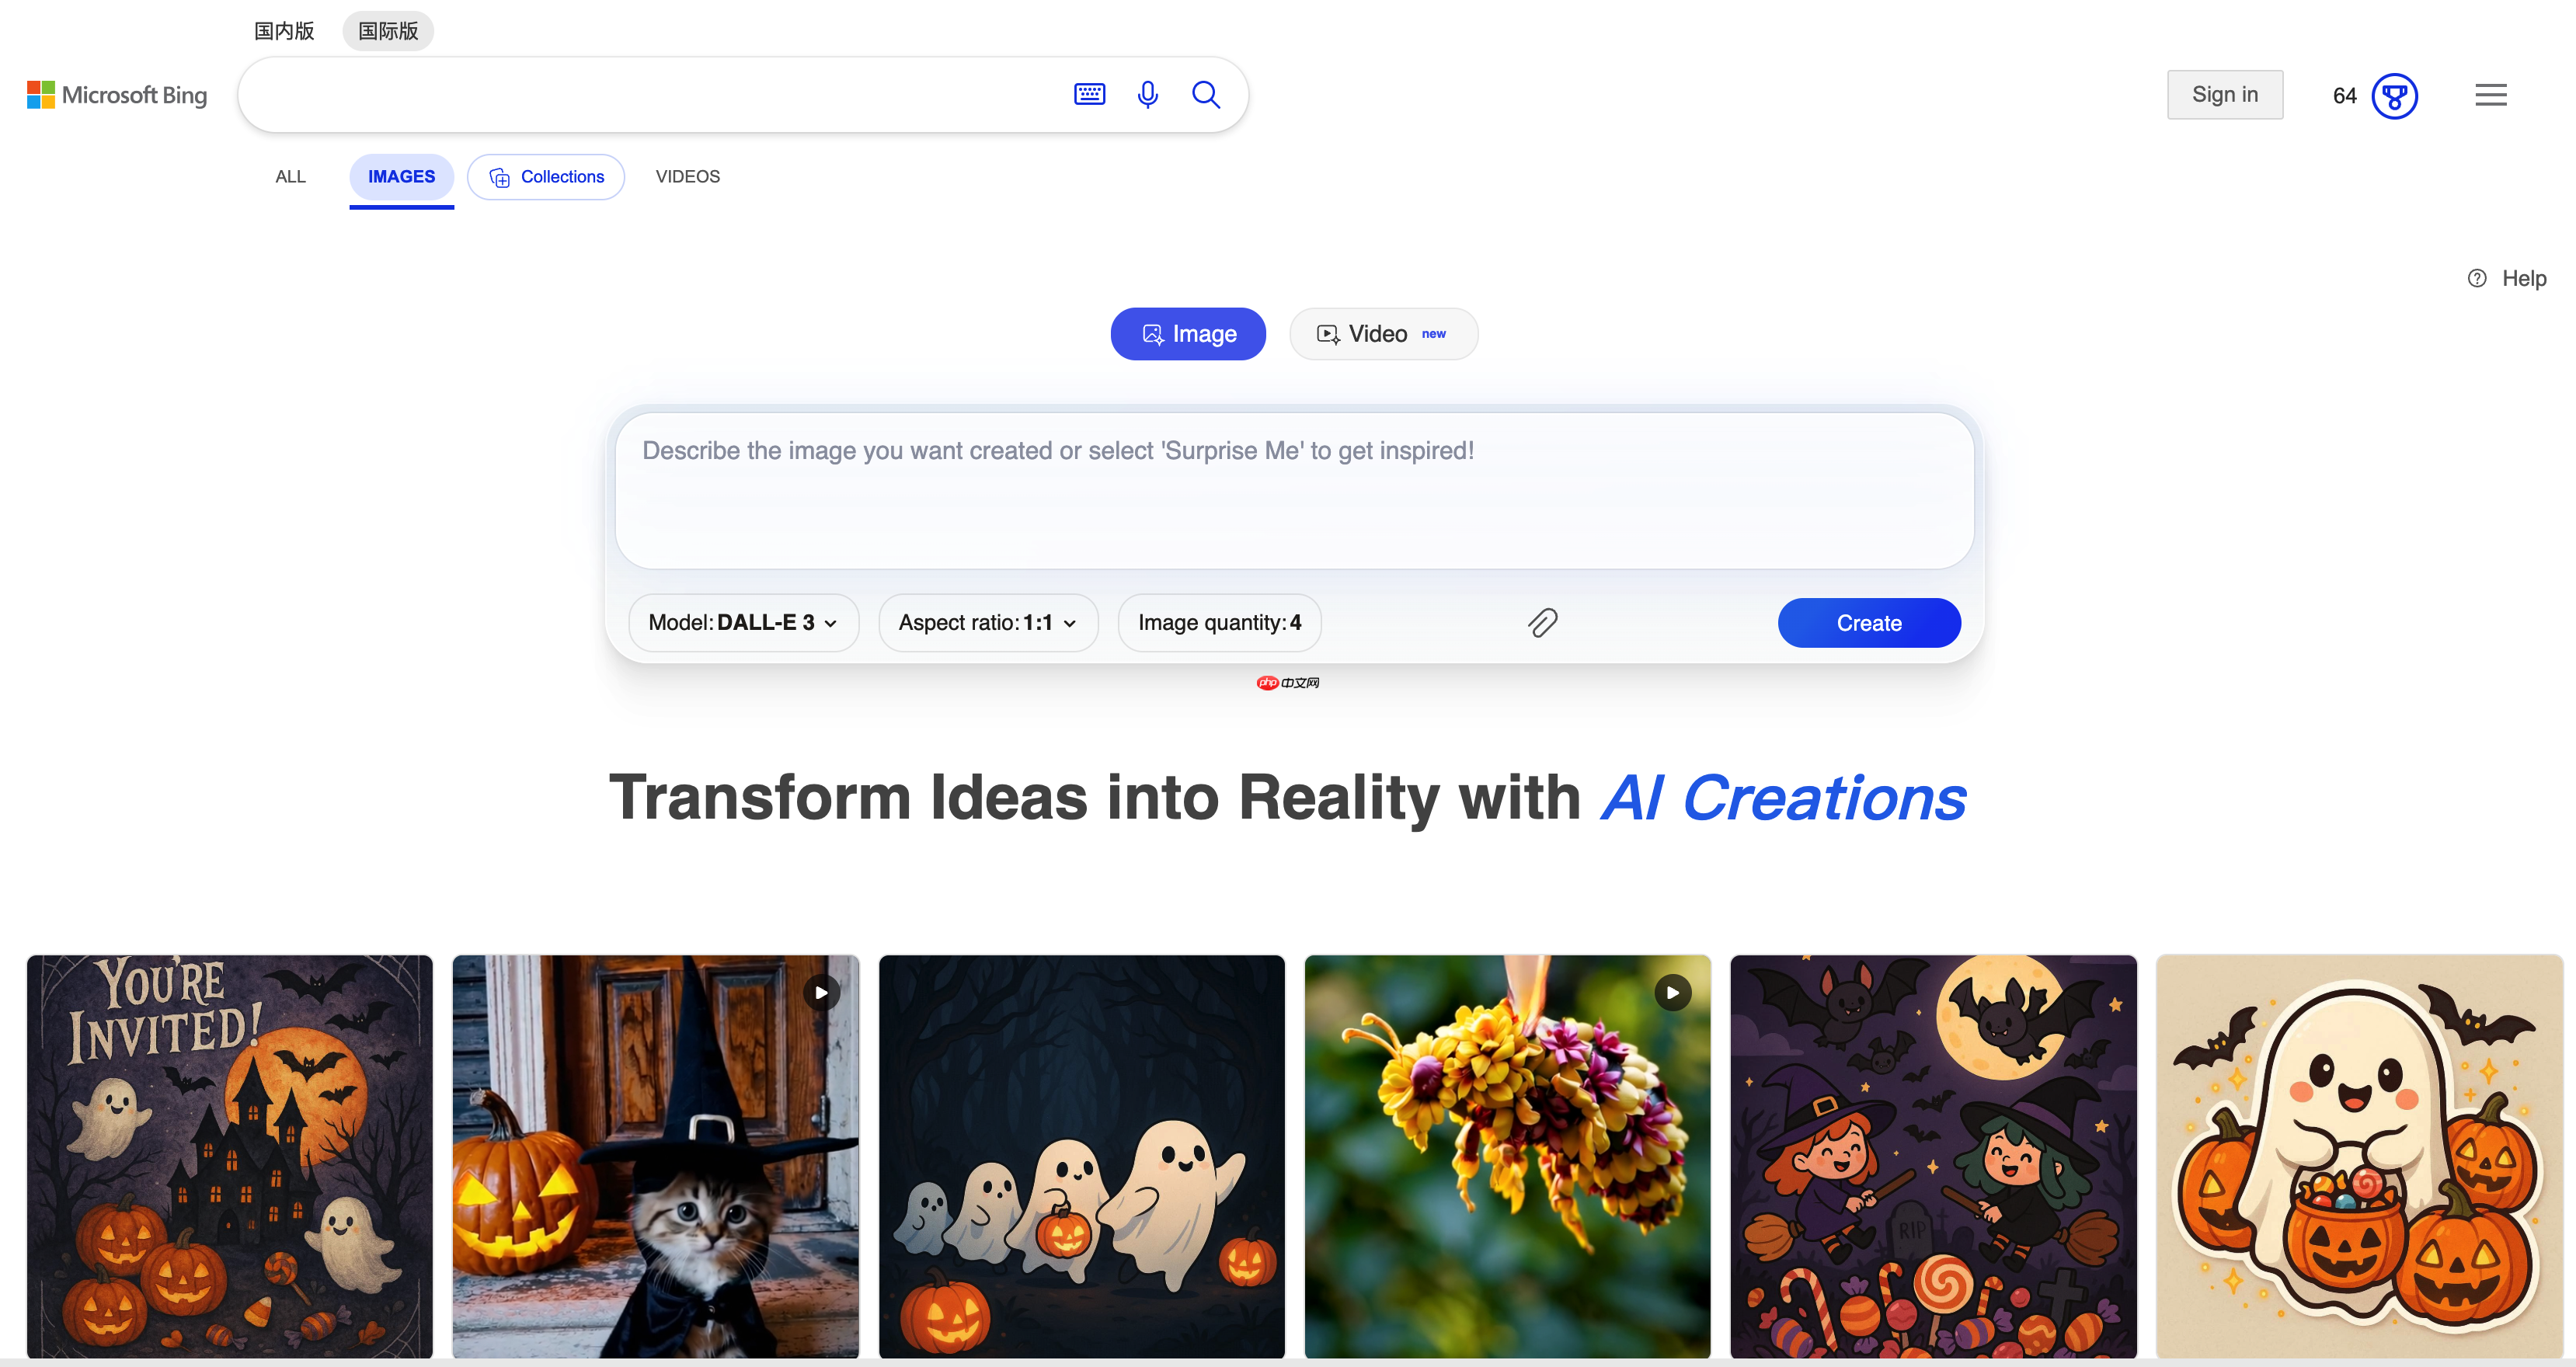Expand the Aspect ratio 1:1 dropdown

tap(988, 623)
